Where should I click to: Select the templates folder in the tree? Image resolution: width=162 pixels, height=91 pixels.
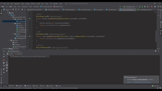tap(16, 45)
